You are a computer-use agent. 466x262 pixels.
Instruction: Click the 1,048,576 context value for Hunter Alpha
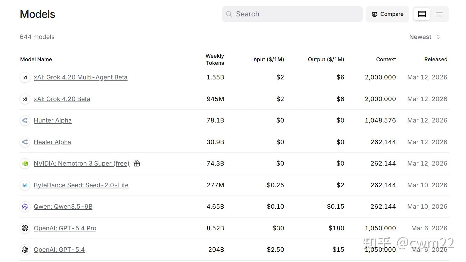pyautogui.click(x=380, y=120)
